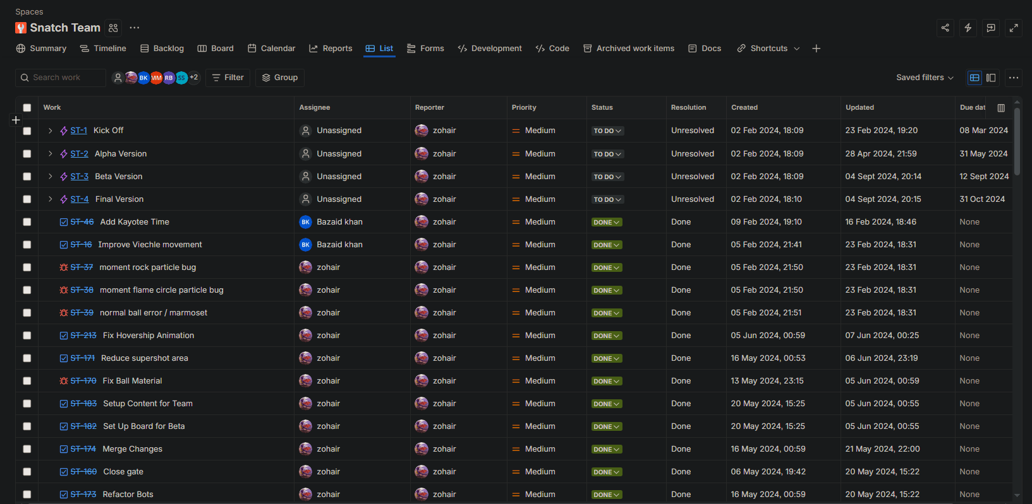Open the Reports tab
This screenshot has height=504, width=1032.
coord(331,49)
